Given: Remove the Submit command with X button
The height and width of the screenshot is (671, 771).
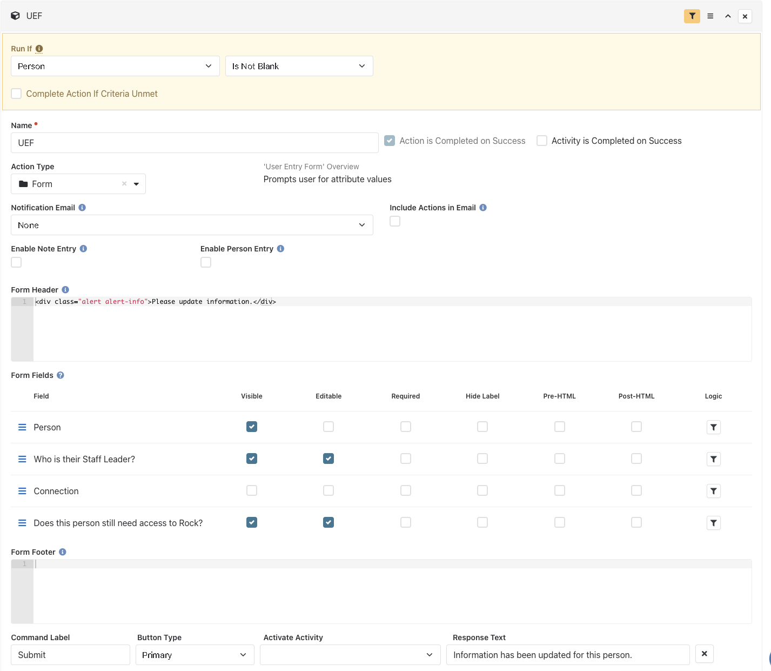Looking at the screenshot, I should pos(705,654).
